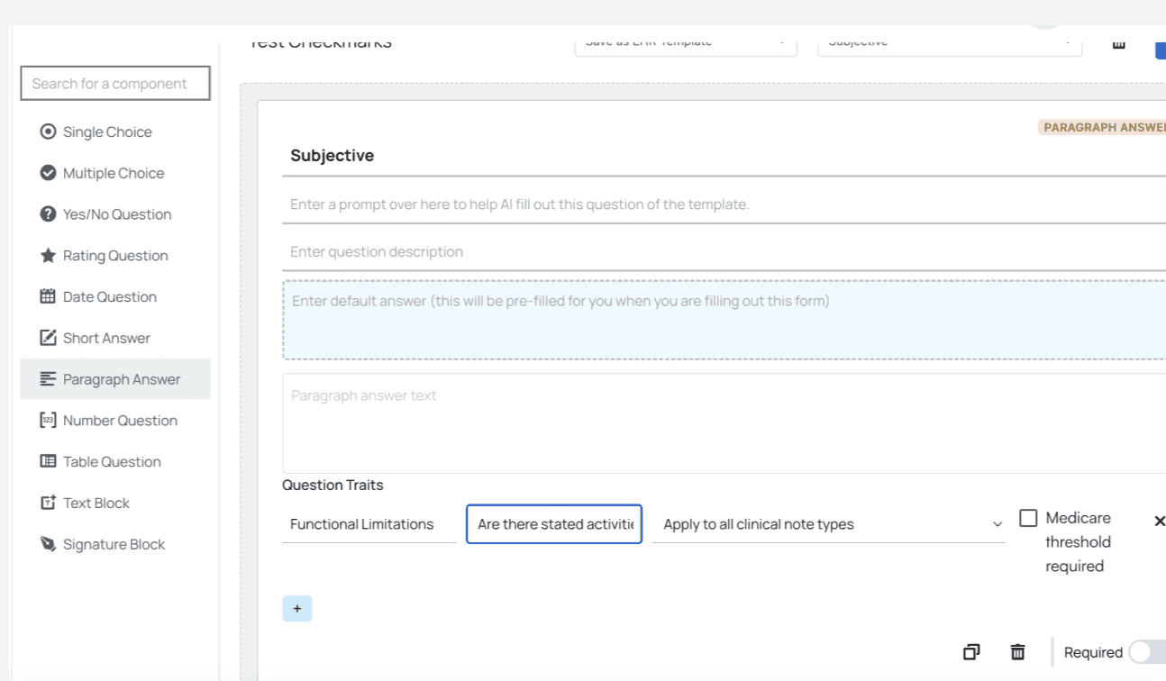Remove the Functional Limitations trait row
Viewport: 1166px width, 681px height.
[x=1159, y=521]
